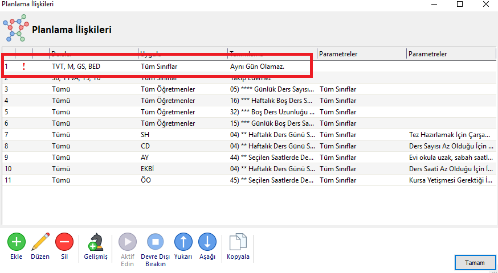Screen dimensions: 498x273
Task: Click the green Ekle add icon
Action: pos(16,242)
